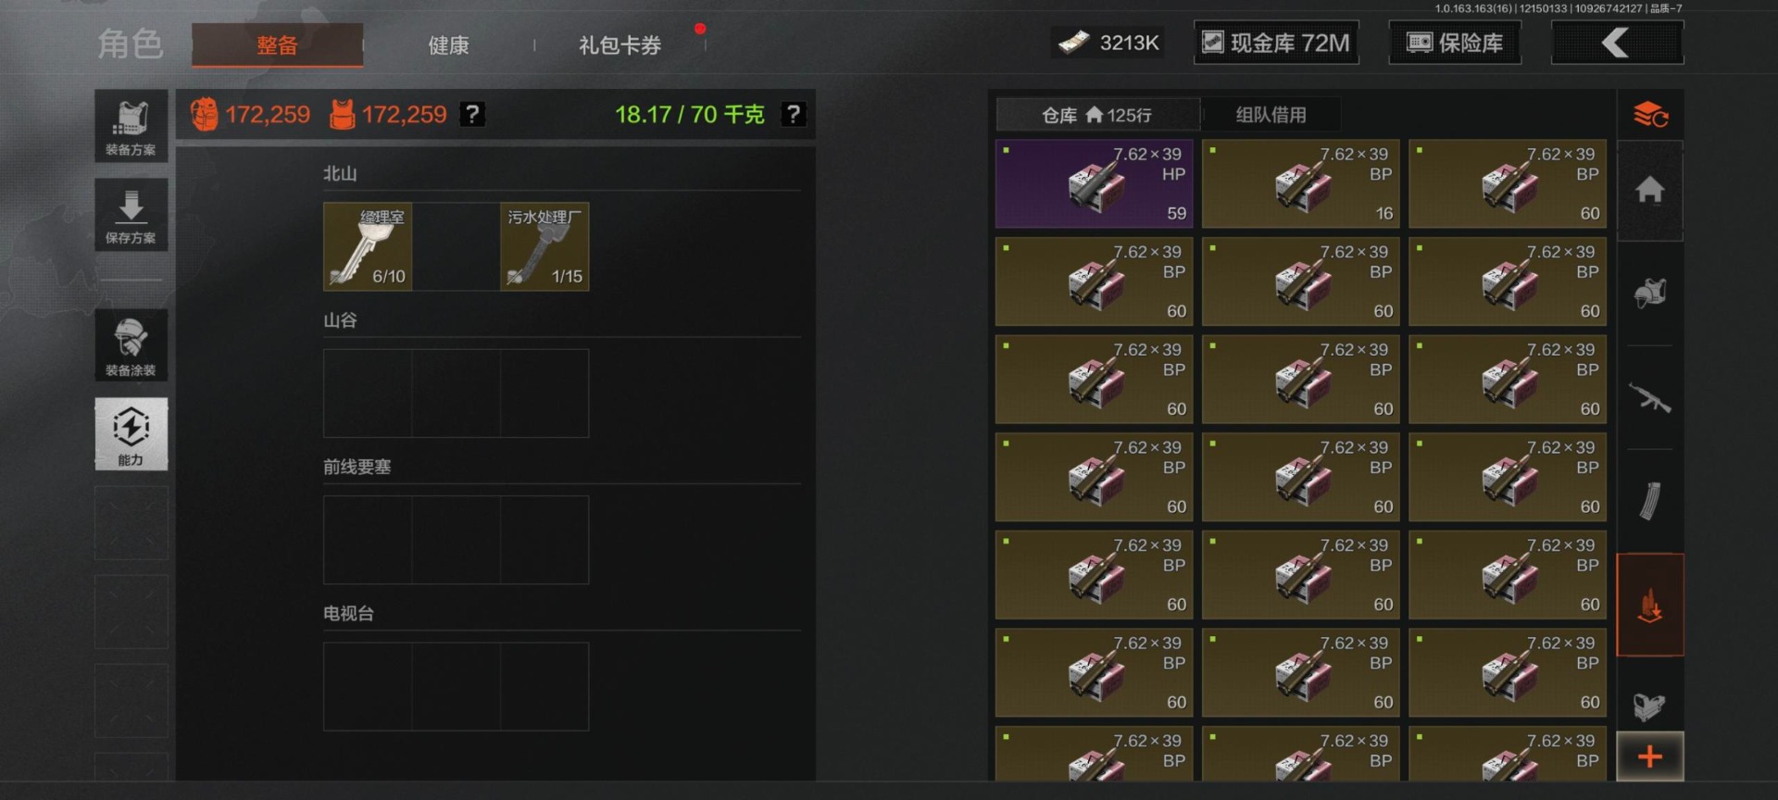Switch to the 健康 tab

[448, 44]
